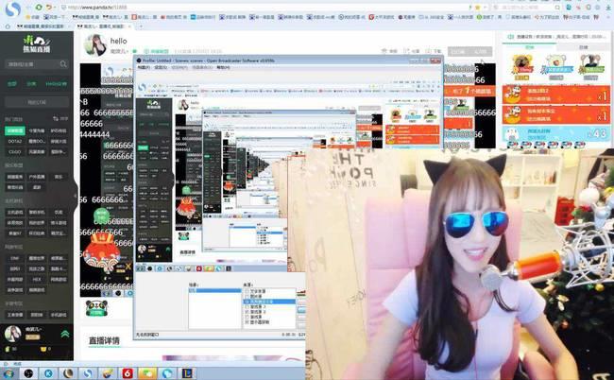Select the CS:GO category in sidebar

(x=14, y=151)
